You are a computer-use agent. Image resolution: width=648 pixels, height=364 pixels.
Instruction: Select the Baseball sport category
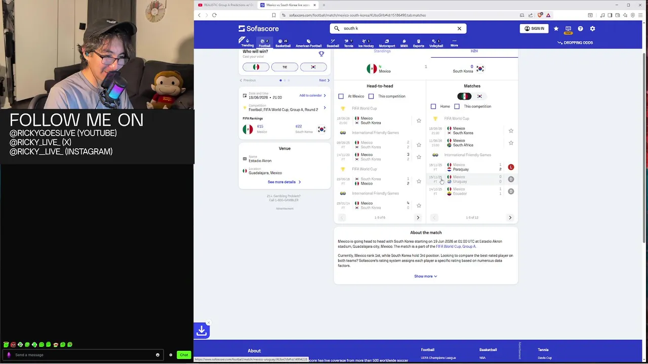[333, 43]
